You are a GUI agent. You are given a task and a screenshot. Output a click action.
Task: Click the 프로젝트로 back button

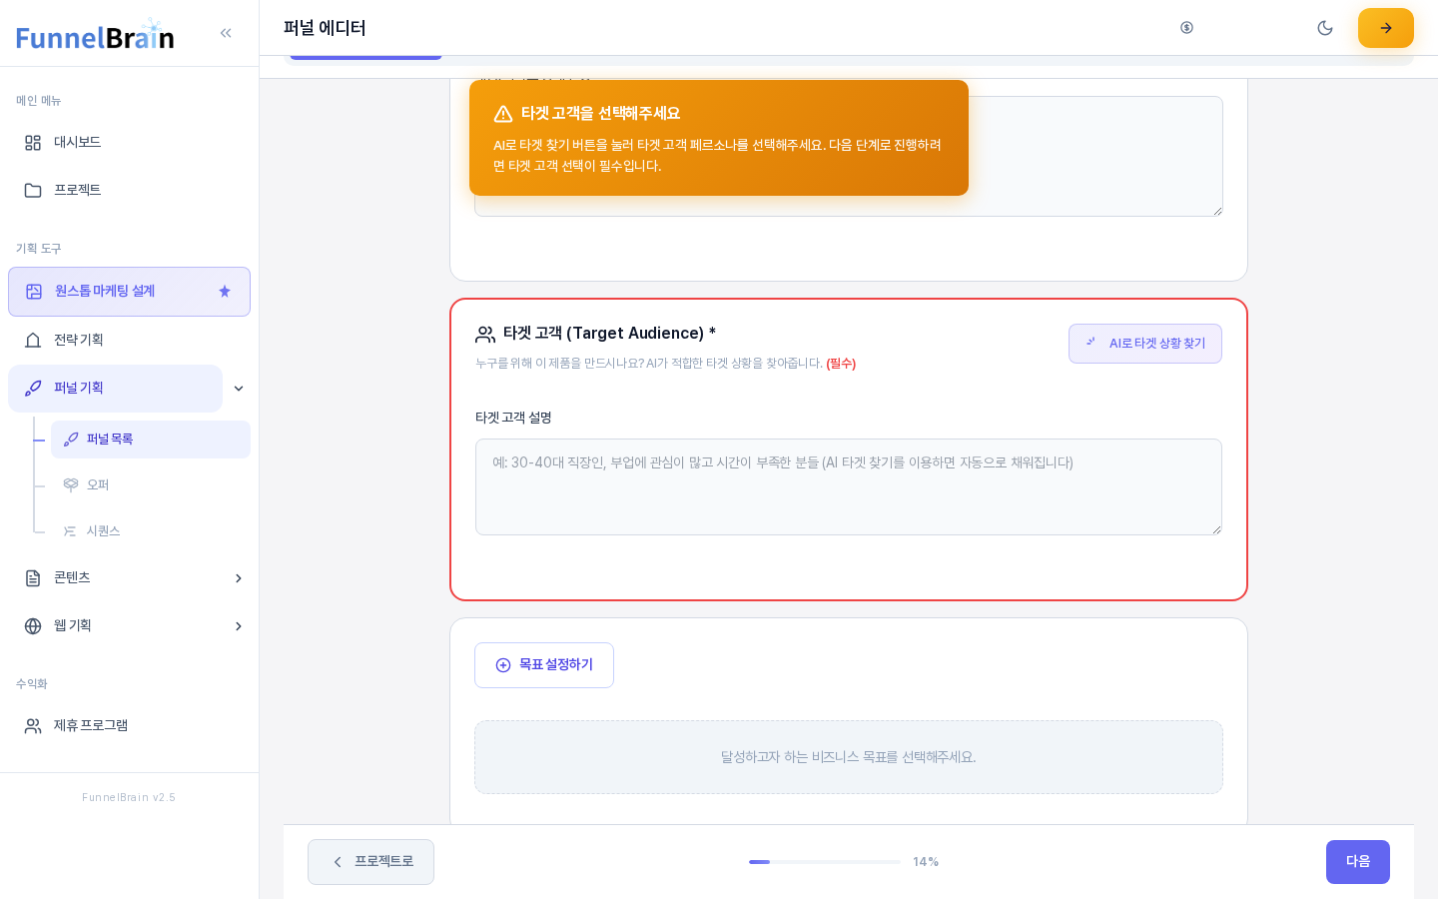point(370,862)
